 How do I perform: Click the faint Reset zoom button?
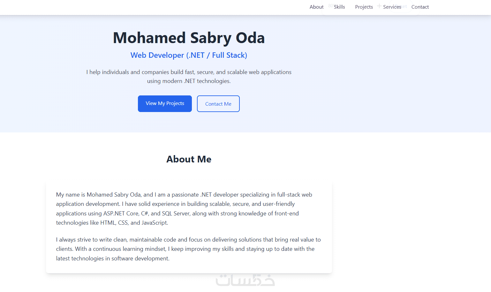[x=404, y=6]
